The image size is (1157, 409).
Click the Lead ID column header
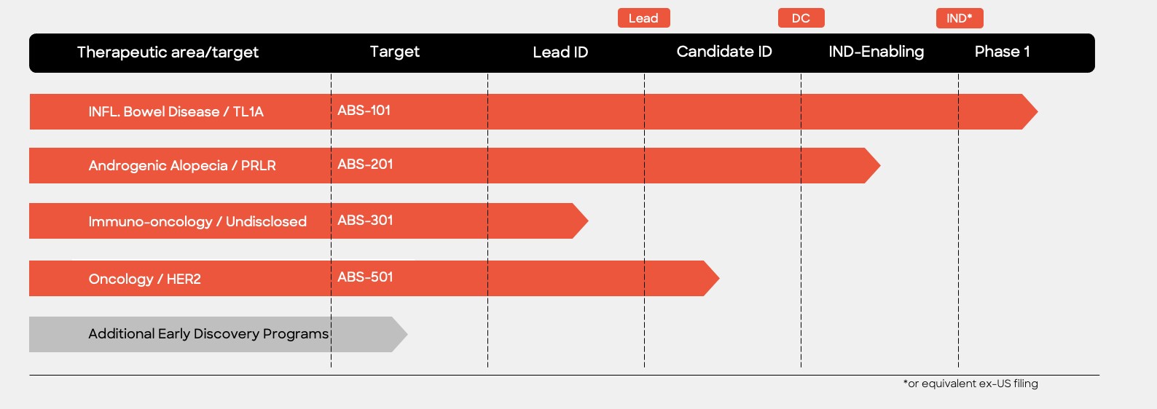(560, 52)
